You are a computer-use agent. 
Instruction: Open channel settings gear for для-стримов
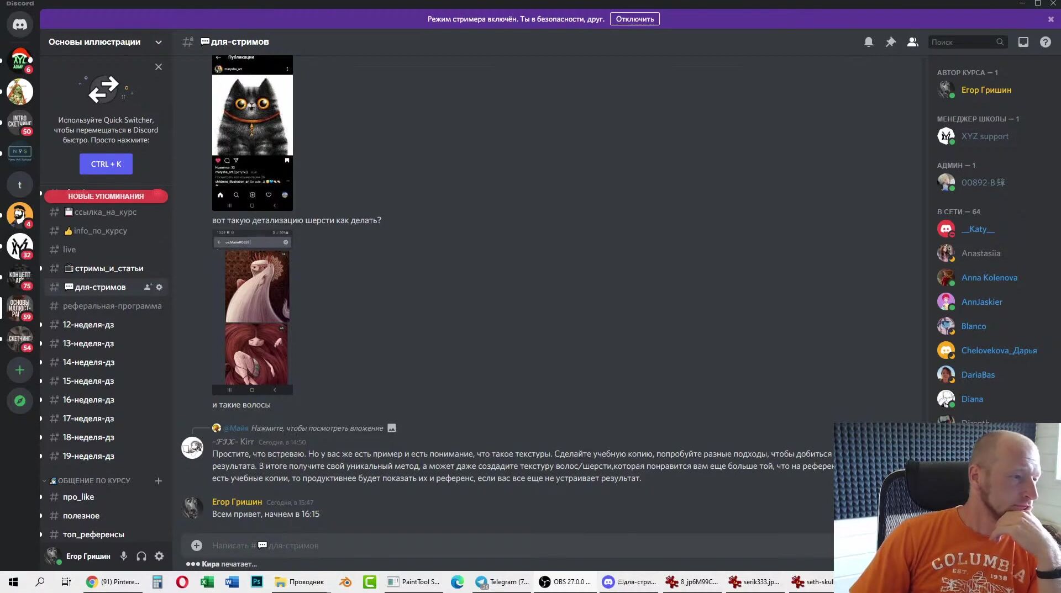[x=159, y=287]
